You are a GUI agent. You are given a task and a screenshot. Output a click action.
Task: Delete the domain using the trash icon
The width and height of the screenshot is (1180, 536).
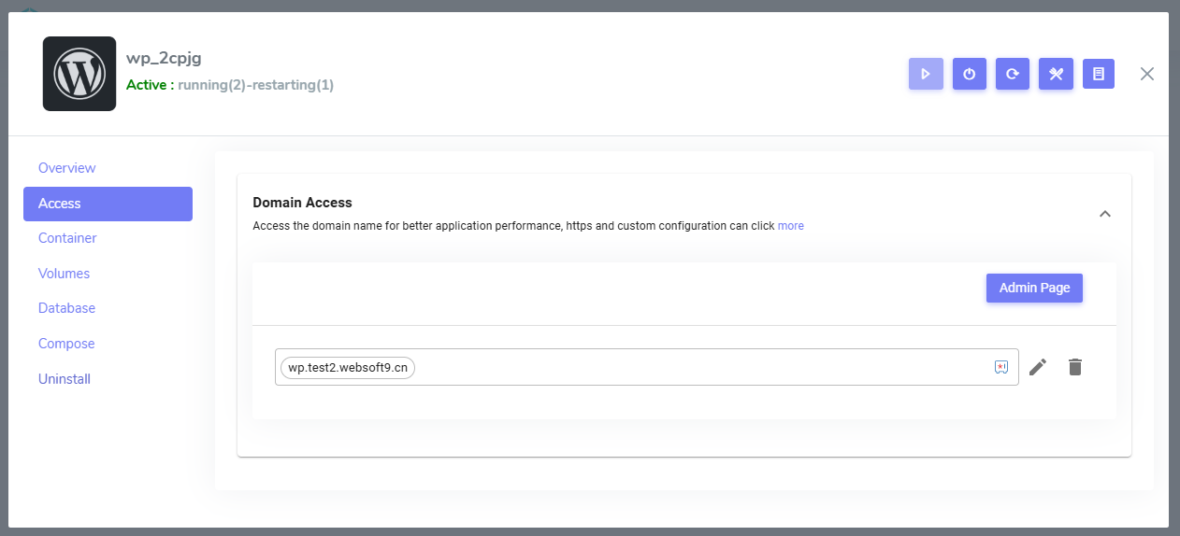tap(1075, 367)
